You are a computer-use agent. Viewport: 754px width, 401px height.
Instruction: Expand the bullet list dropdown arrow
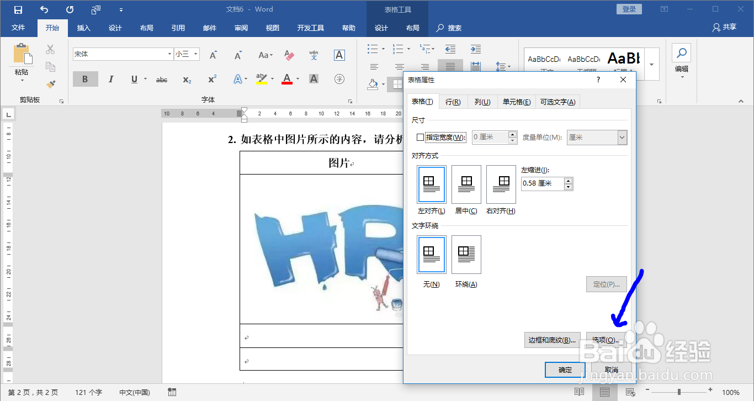tap(383, 49)
